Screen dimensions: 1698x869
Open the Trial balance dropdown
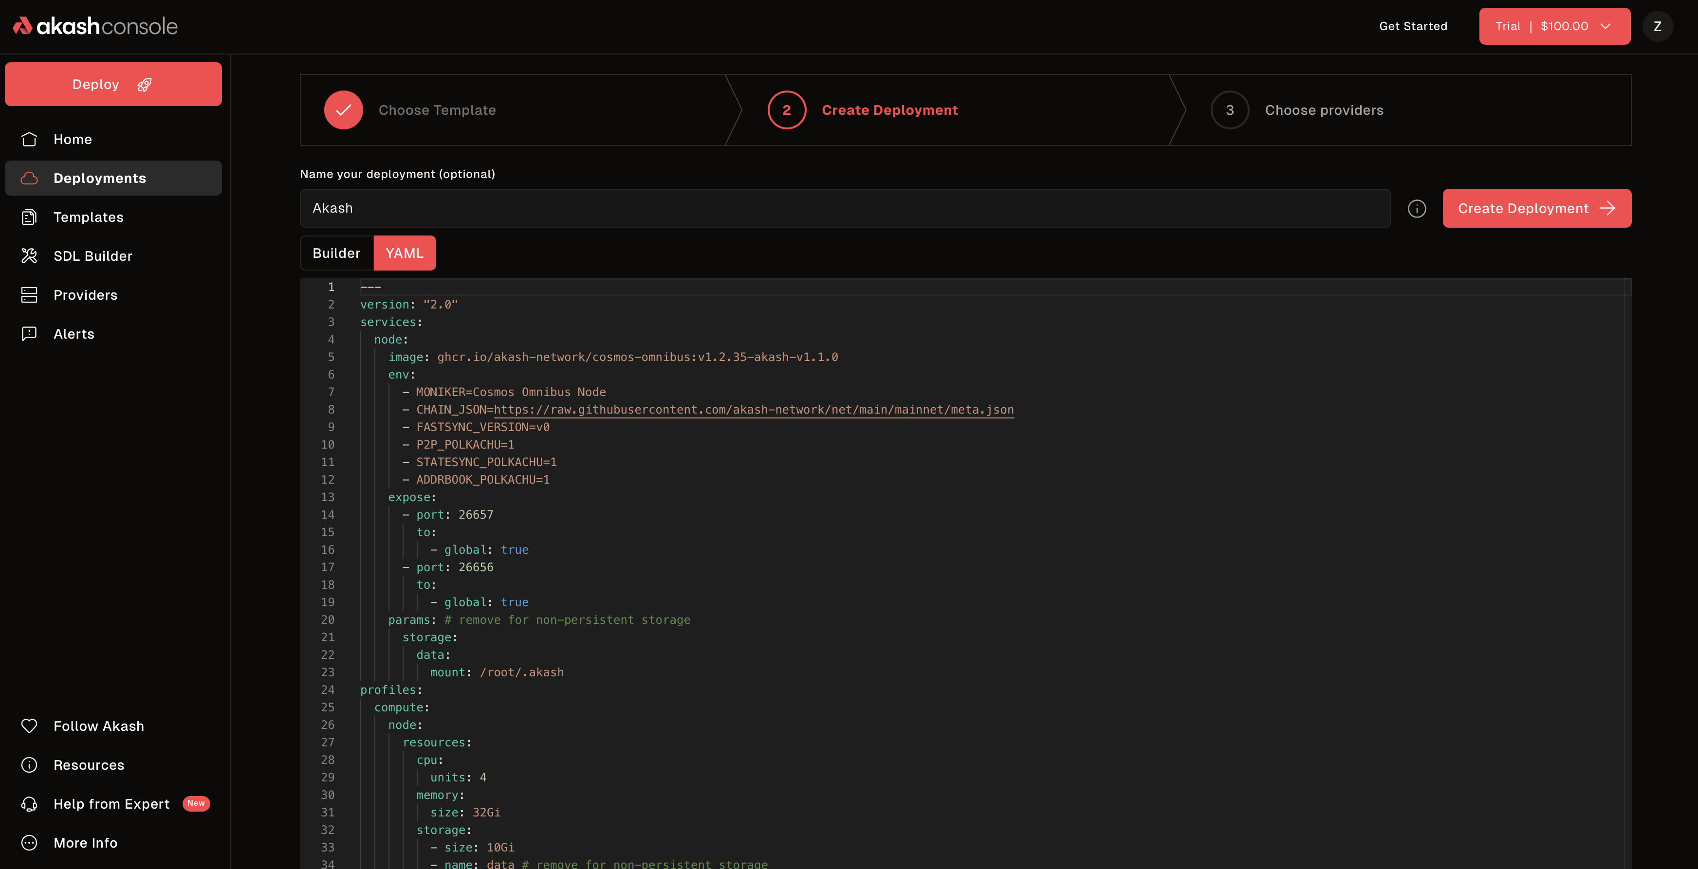1554,26
